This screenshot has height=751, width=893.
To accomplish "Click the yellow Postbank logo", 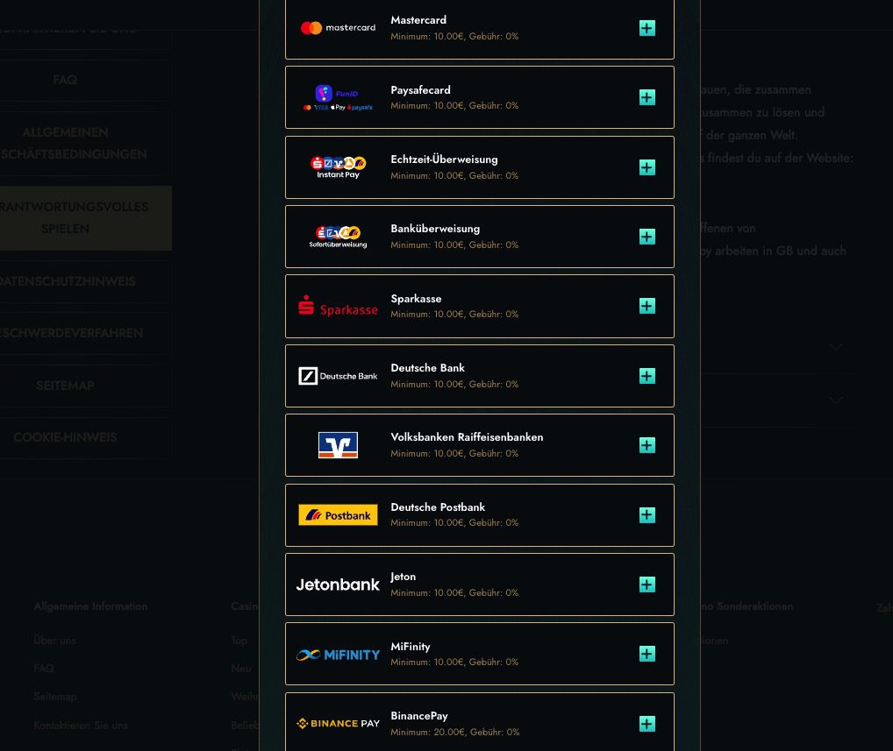I will click(x=338, y=515).
